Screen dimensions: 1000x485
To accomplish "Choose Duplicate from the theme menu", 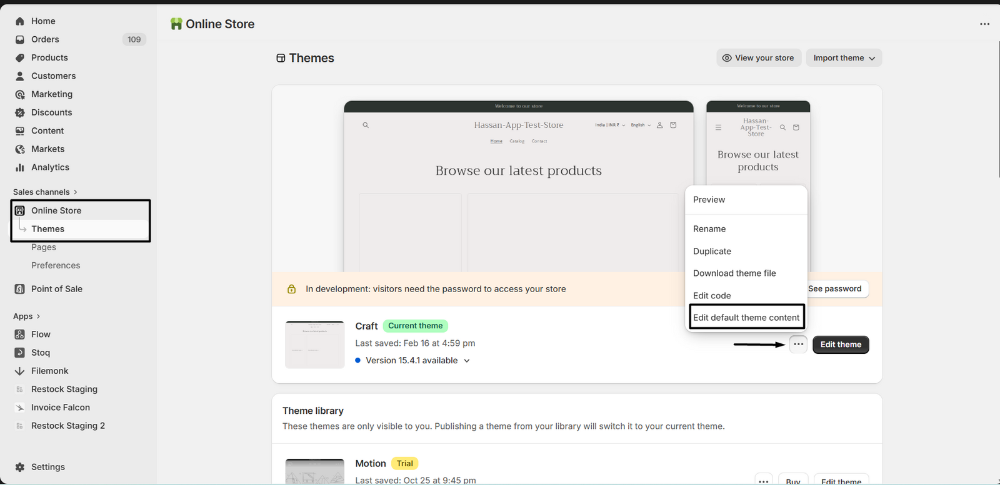I will point(746,252).
